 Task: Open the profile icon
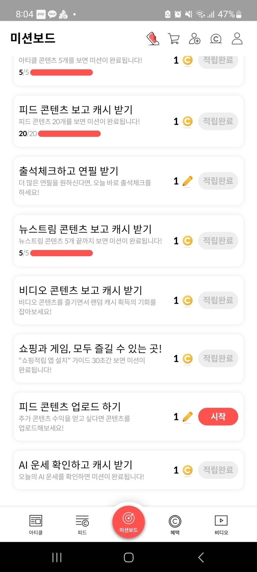pyautogui.click(x=237, y=39)
